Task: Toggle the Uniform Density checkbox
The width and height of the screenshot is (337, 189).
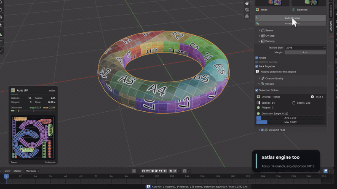Action: click(x=257, y=62)
